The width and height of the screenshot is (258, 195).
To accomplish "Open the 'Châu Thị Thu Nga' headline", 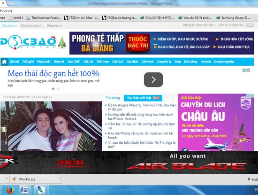I will (x=142, y=145).
